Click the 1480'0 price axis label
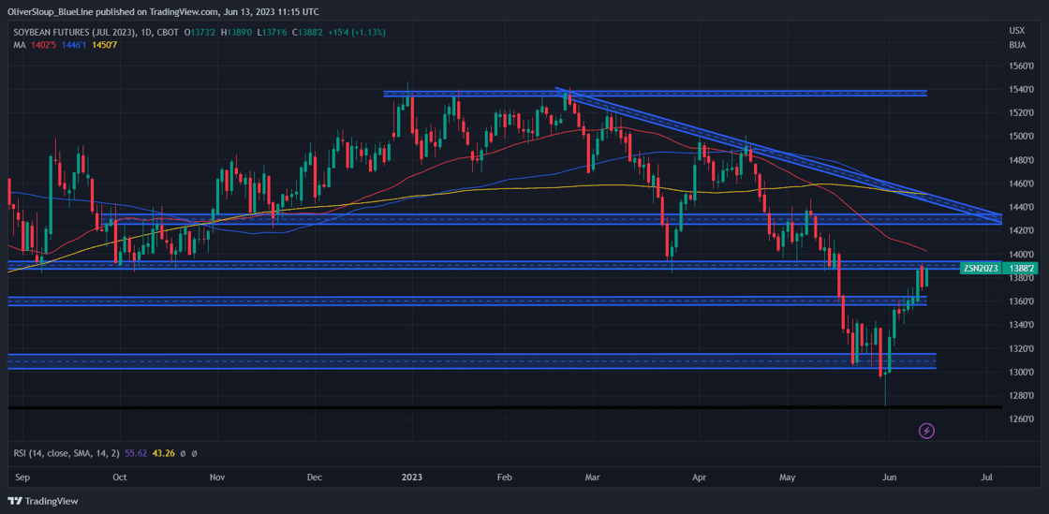This screenshot has height=514, width=1049. (x=1022, y=160)
